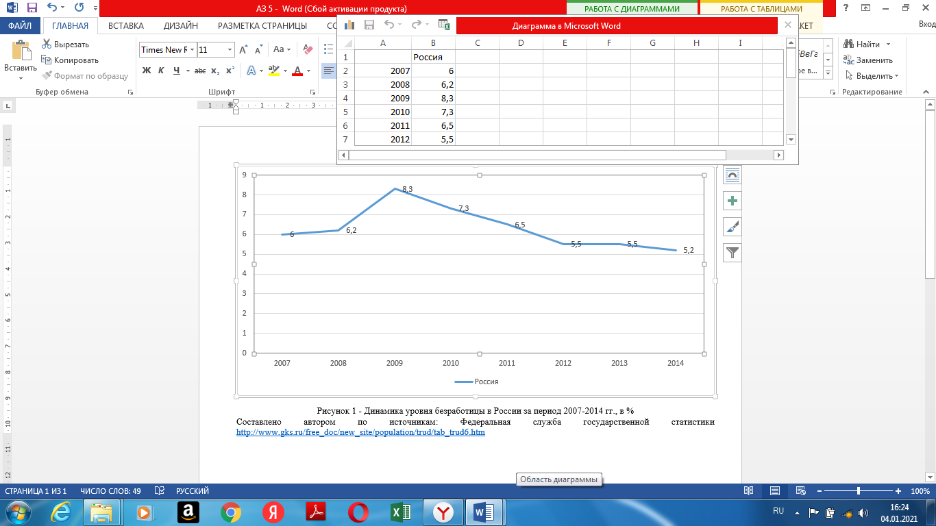Toggle bold formatting (Ж)
The image size is (936, 526).
click(146, 71)
